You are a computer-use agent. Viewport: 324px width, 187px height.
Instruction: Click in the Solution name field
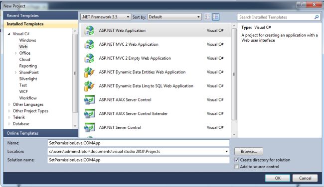click(139, 160)
